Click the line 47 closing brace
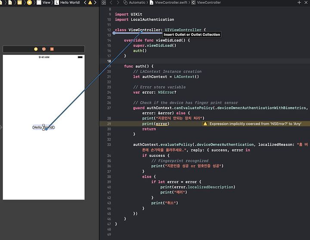This screenshot has height=240, width=310. pos(116,224)
